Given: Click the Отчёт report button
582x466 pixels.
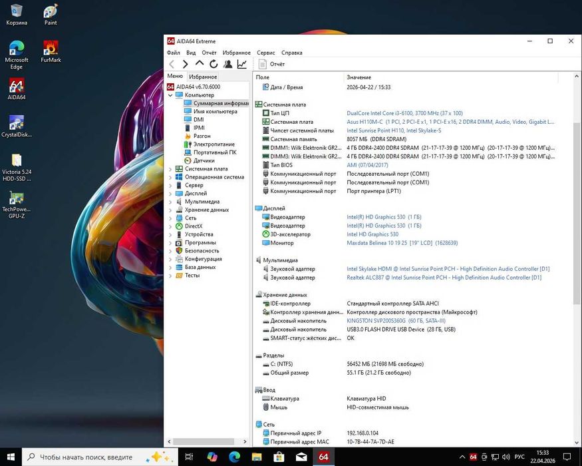Looking at the screenshot, I should click(271, 64).
